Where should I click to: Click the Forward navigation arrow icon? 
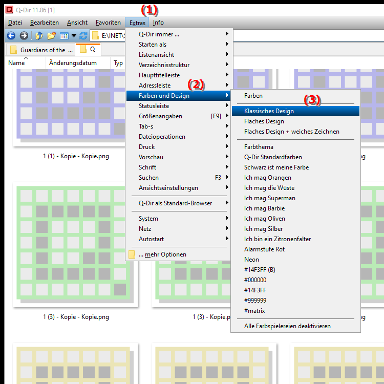pyautogui.click(x=24, y=36)
